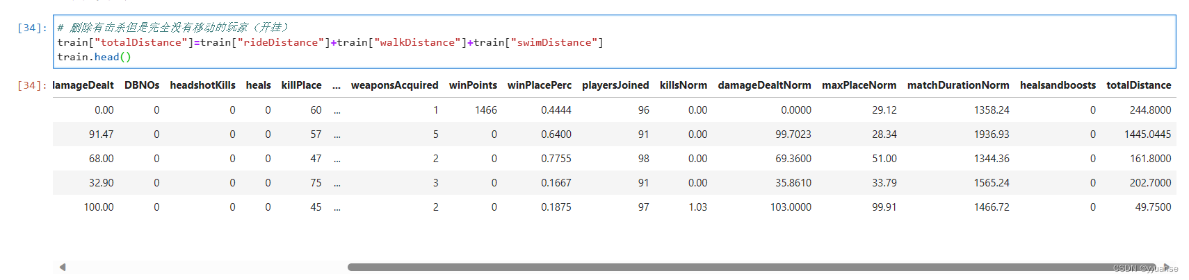Click the damageDealtNorm column header

(764, 85)
